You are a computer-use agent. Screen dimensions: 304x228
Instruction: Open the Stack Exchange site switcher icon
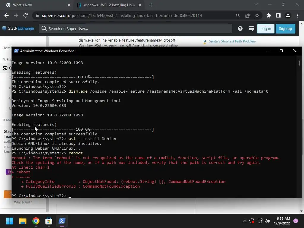point(251,28)
